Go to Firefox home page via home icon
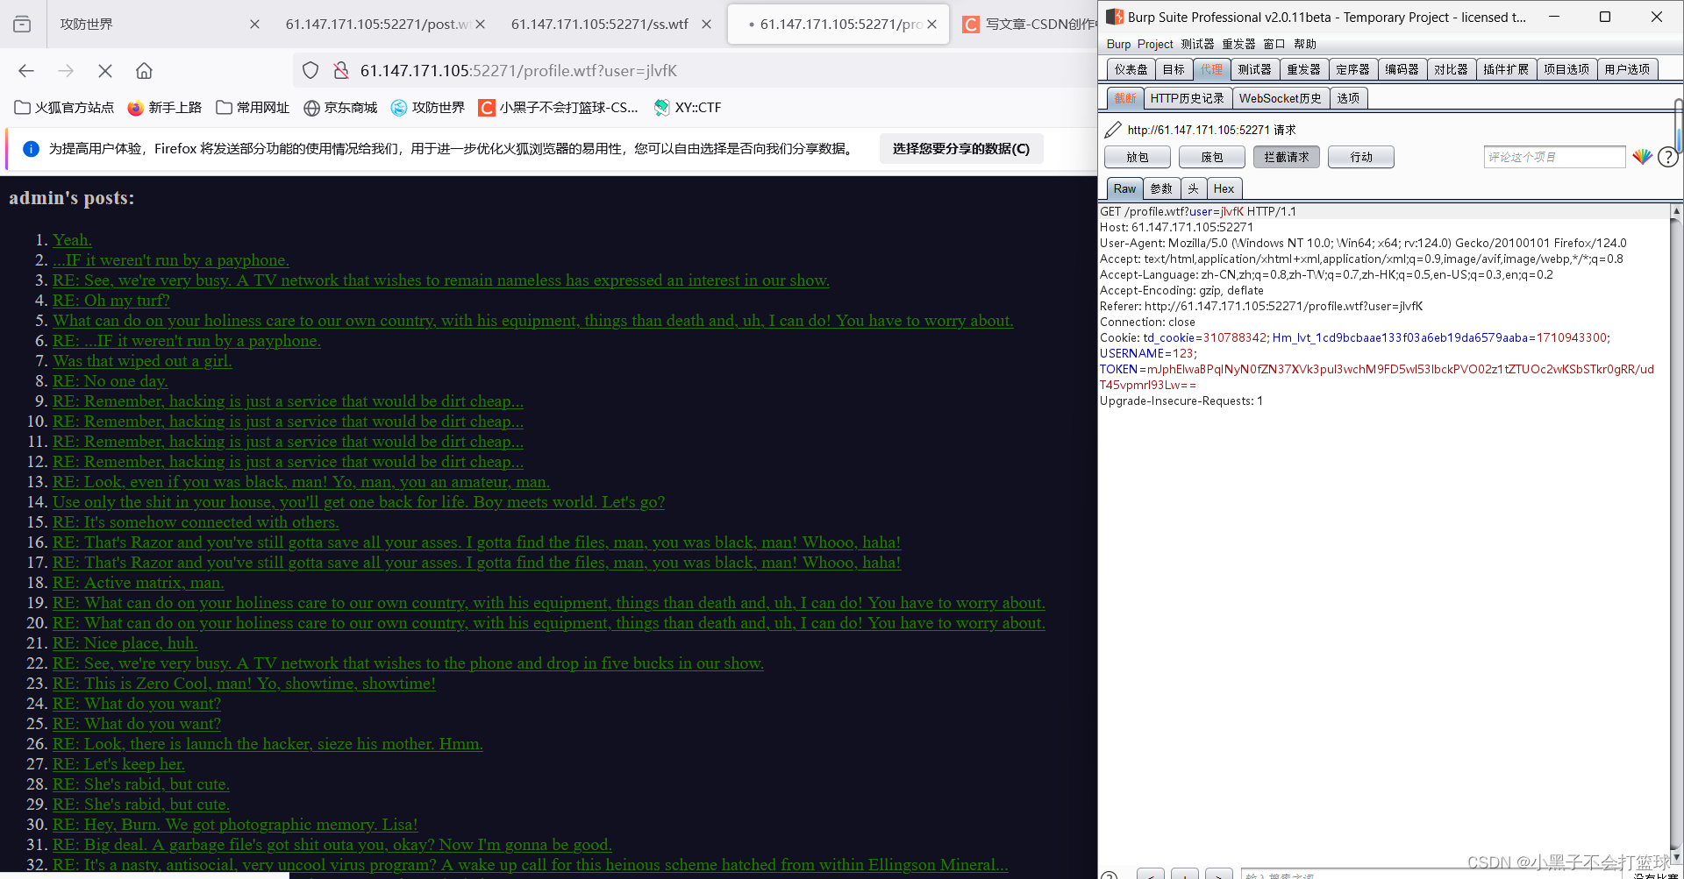The width and height of the screenshot is (1684, 879). pos(144,71)
